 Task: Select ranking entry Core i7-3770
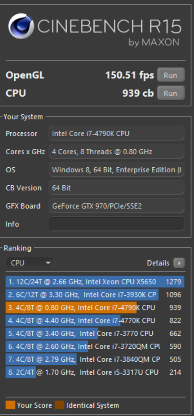(x=95, y=334)
